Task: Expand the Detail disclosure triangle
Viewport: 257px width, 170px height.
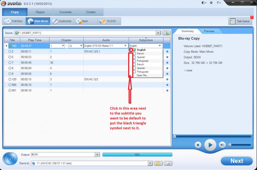Action: [185, 70]
